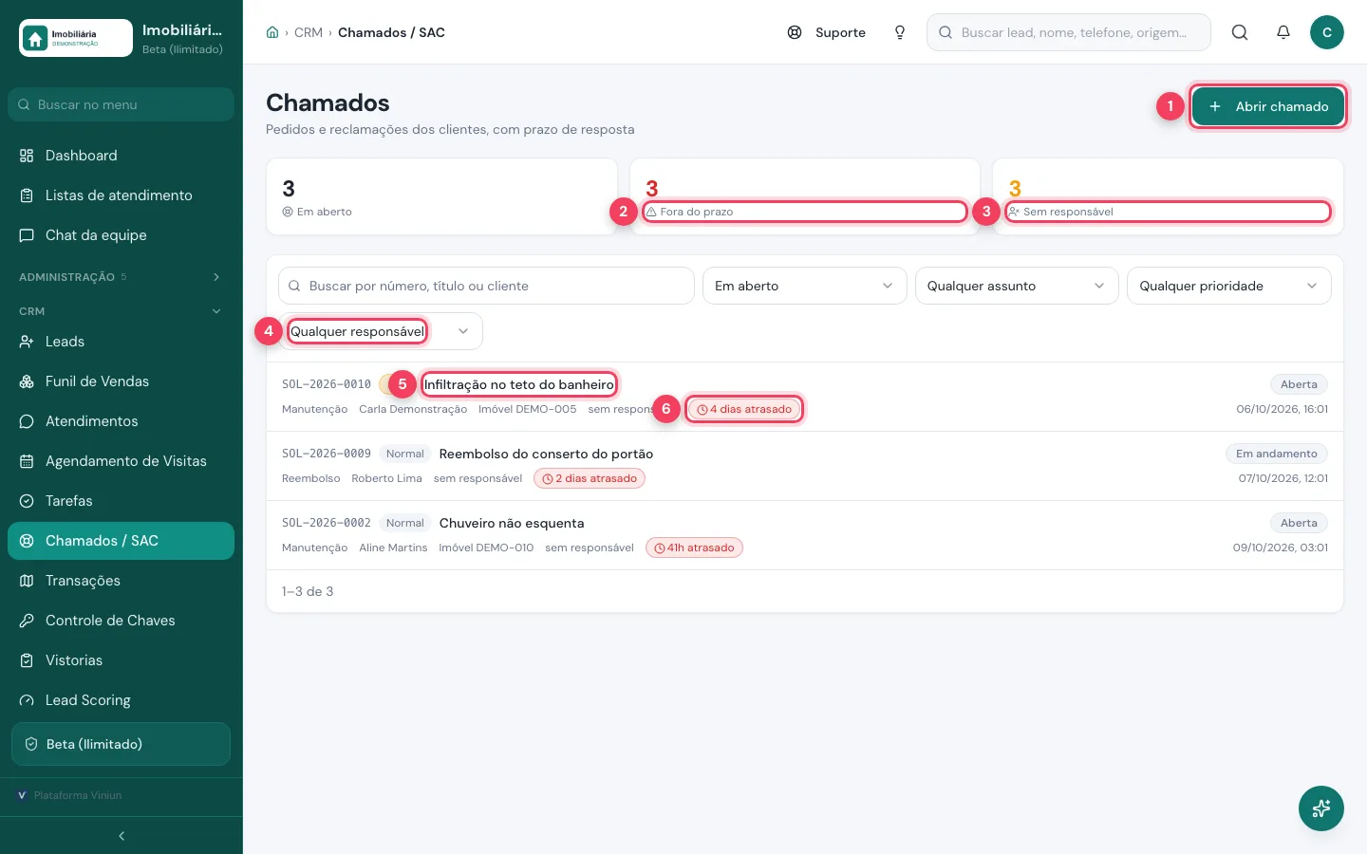Click the home icon in the breadcrumb

click(272, 32)
